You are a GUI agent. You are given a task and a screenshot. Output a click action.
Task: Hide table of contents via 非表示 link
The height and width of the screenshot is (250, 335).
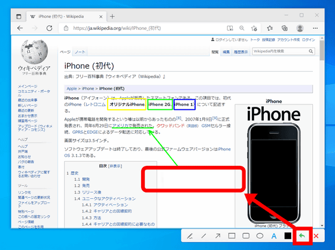(x=115, y=166)
